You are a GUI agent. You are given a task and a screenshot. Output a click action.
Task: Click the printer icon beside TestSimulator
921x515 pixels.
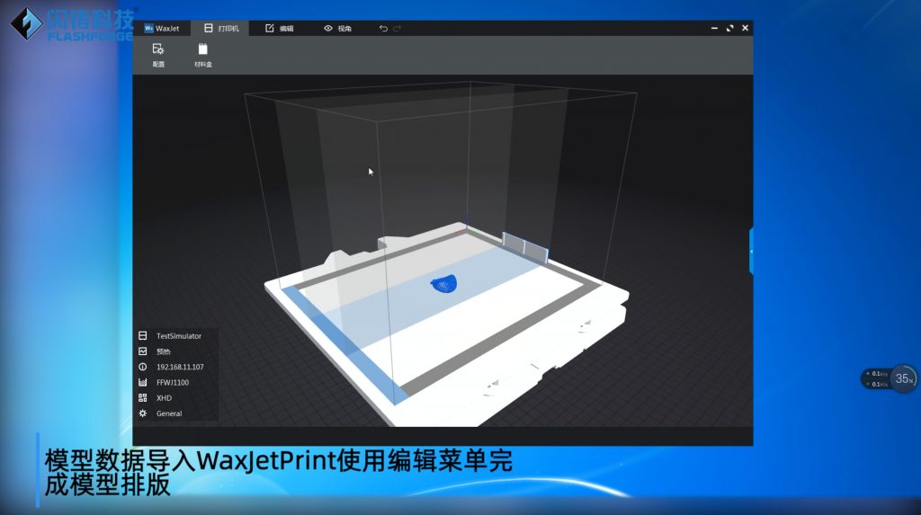point(143,336)
